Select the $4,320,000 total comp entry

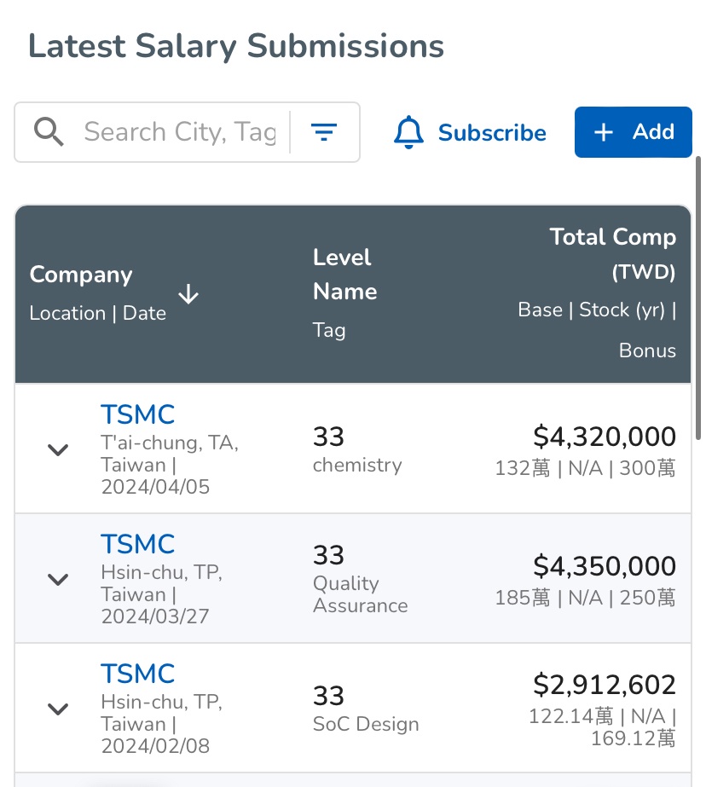(605, 437)
